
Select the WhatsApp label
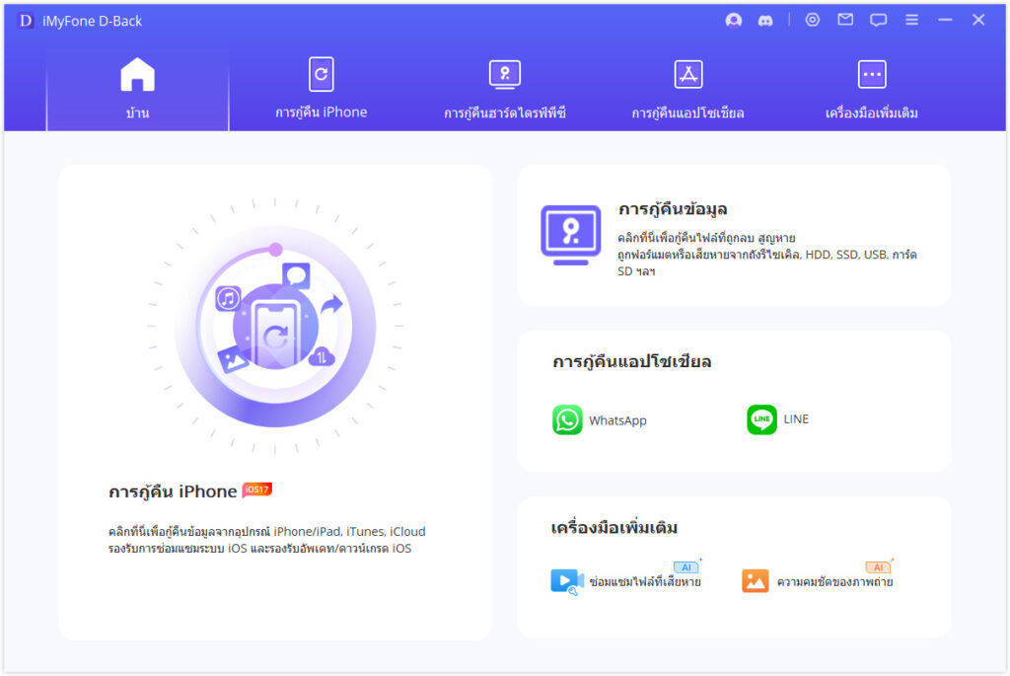617,420
